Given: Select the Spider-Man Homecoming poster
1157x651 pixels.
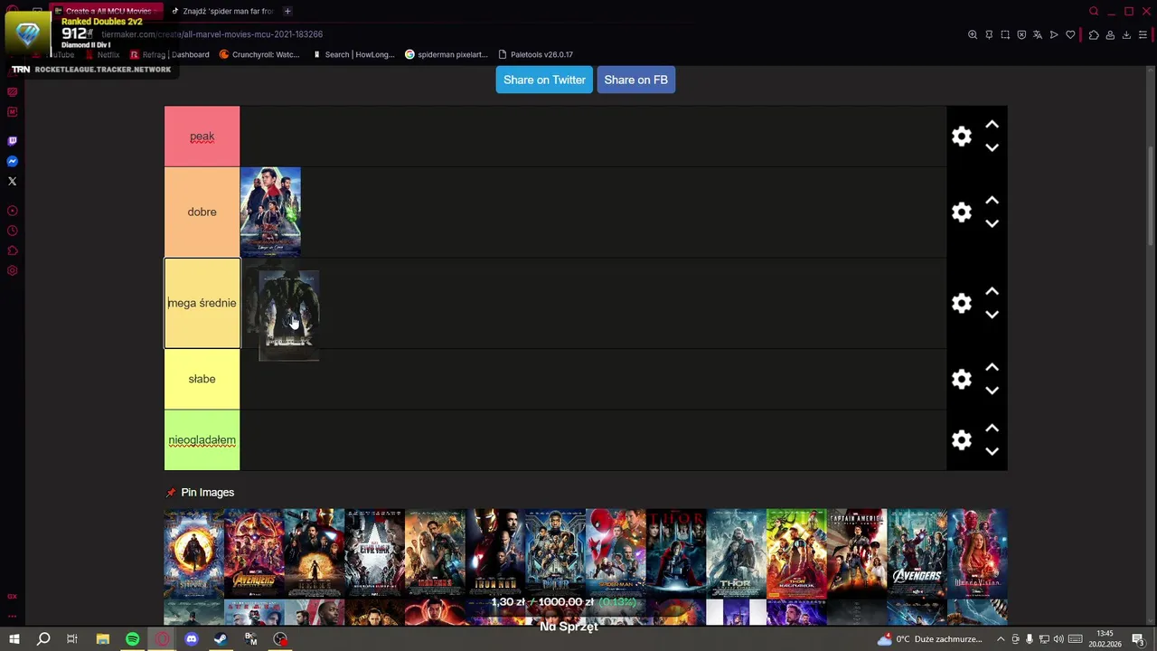Looking at the screenshot, I should [616, 553].
